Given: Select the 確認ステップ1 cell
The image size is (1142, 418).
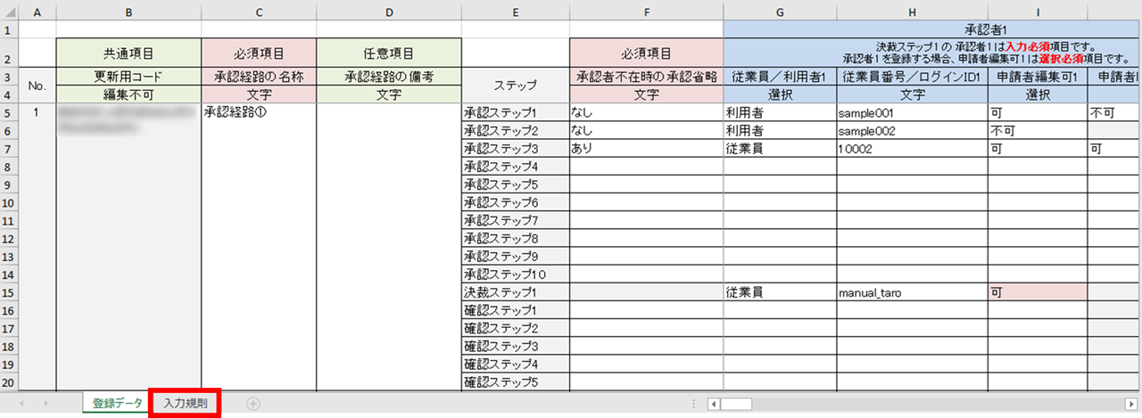Looking at the screenshot, I should coord(516,310).
